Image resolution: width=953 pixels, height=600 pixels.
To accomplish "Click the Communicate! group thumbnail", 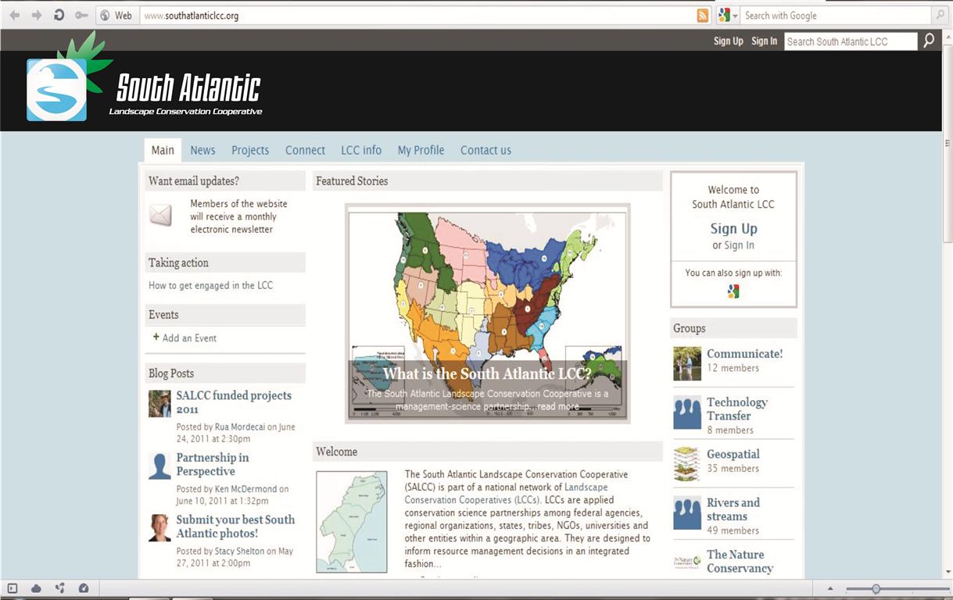I will pos(687,363).
